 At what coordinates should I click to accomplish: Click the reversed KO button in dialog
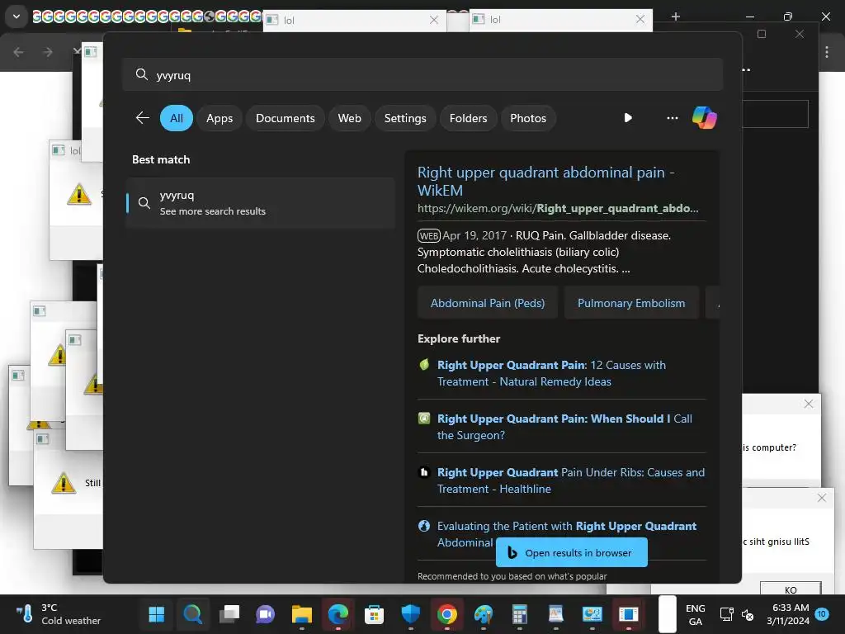790,589
